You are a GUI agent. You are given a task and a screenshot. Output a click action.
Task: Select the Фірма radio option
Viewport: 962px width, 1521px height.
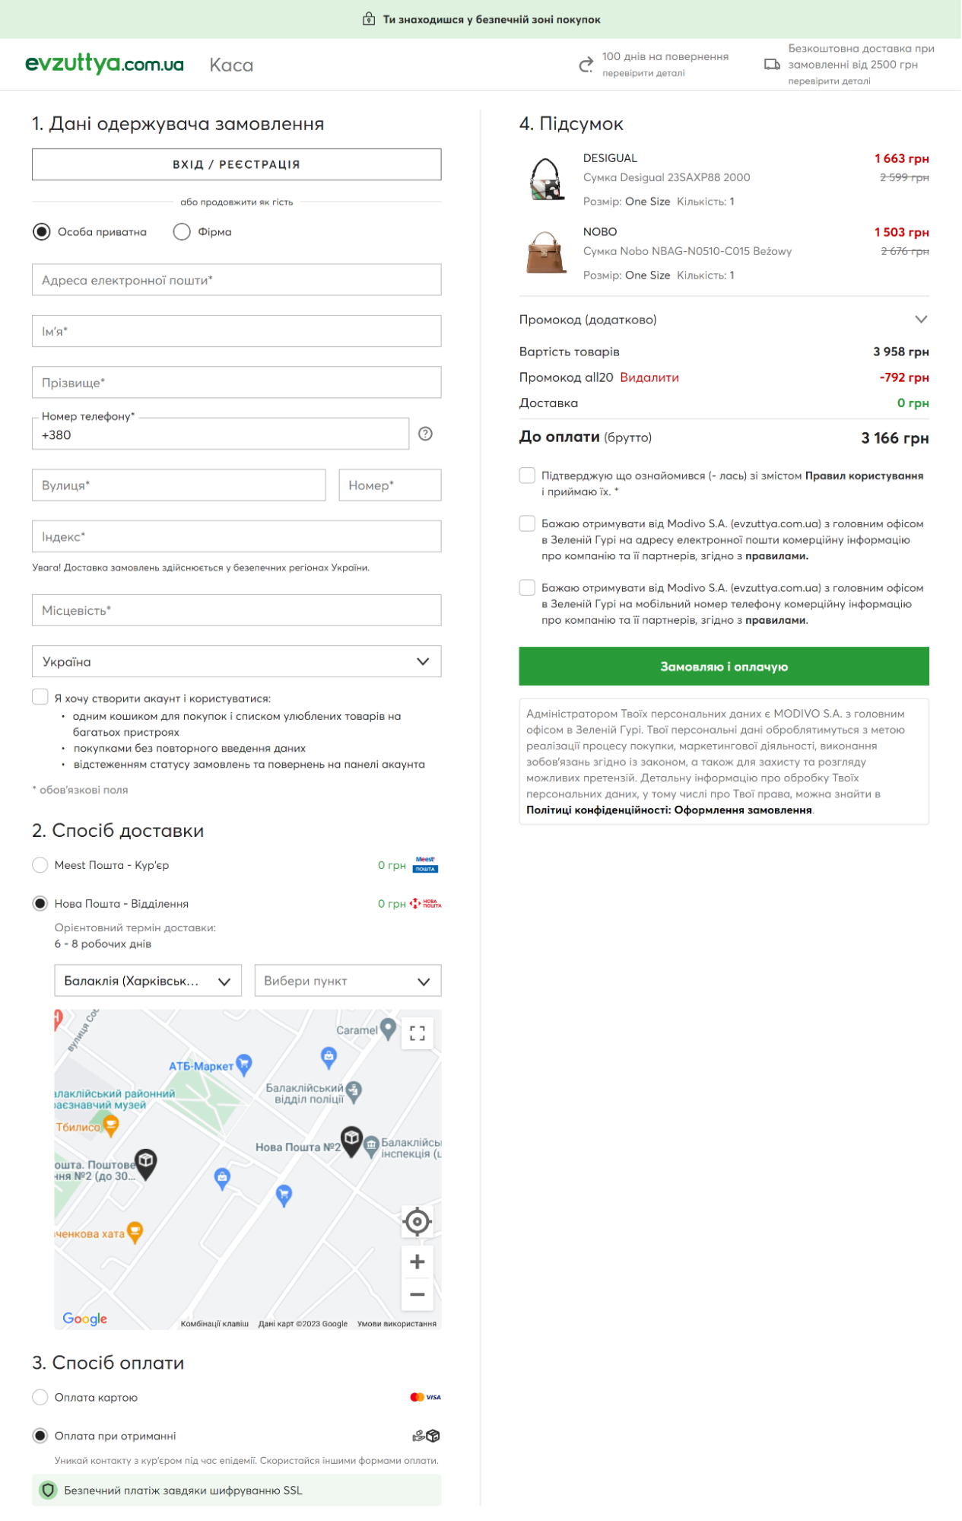182,231
